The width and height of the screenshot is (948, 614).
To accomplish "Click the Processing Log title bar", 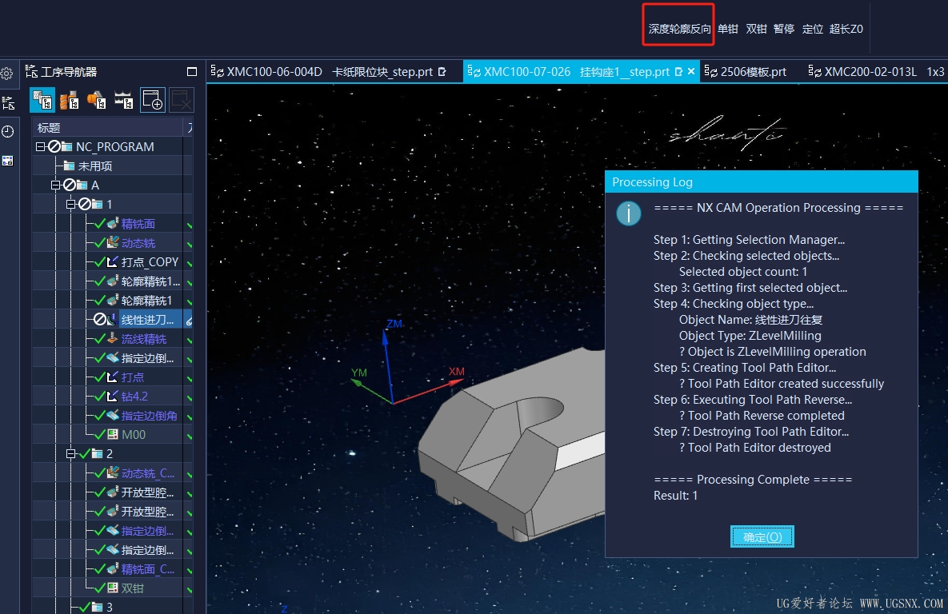I will tap(761, 182).
